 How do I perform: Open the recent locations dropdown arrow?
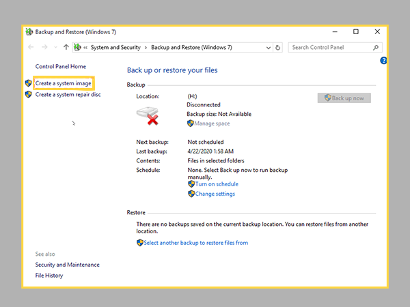click(55, 48)
